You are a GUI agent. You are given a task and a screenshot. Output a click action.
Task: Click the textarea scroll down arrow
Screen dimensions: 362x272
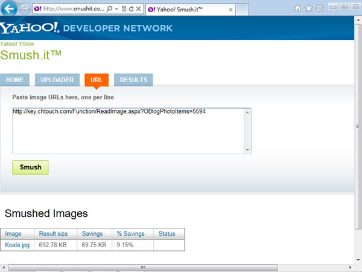(x=247, y=150)
